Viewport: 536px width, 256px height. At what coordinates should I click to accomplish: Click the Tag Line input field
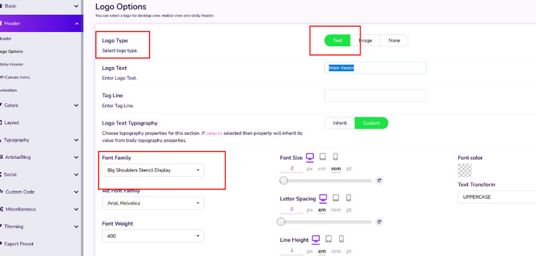[375, 95]
